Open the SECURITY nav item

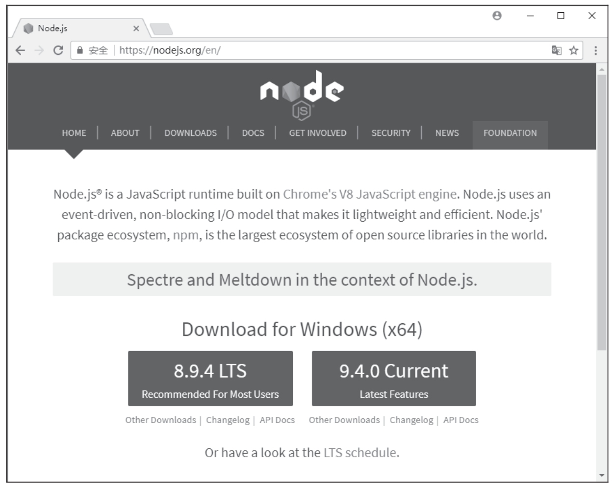pos(391,133)
